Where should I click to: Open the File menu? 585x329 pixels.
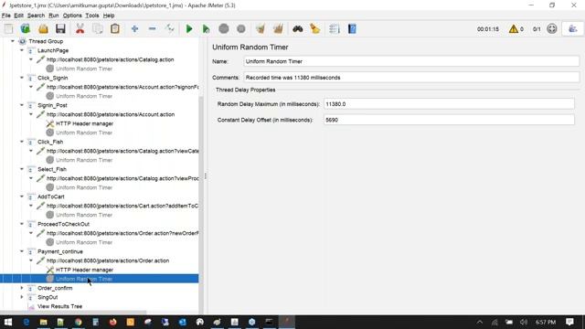(6, 16)
